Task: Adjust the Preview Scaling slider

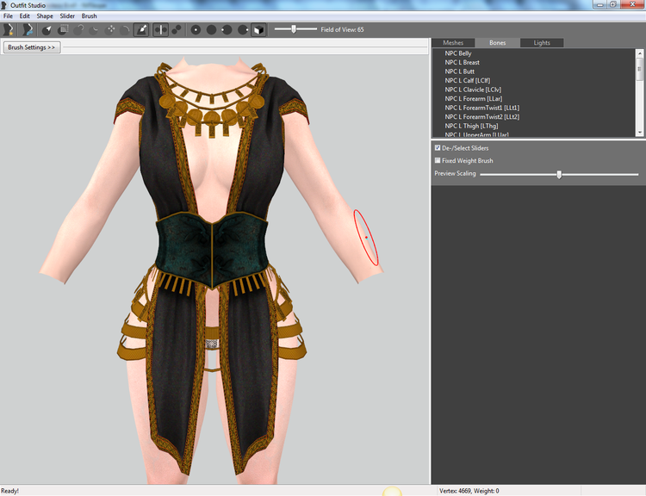Action: click(x=559, y=174)
